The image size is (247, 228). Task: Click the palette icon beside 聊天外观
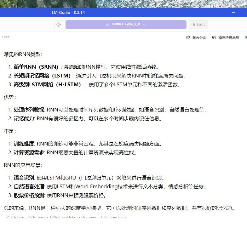click(188, 37)
